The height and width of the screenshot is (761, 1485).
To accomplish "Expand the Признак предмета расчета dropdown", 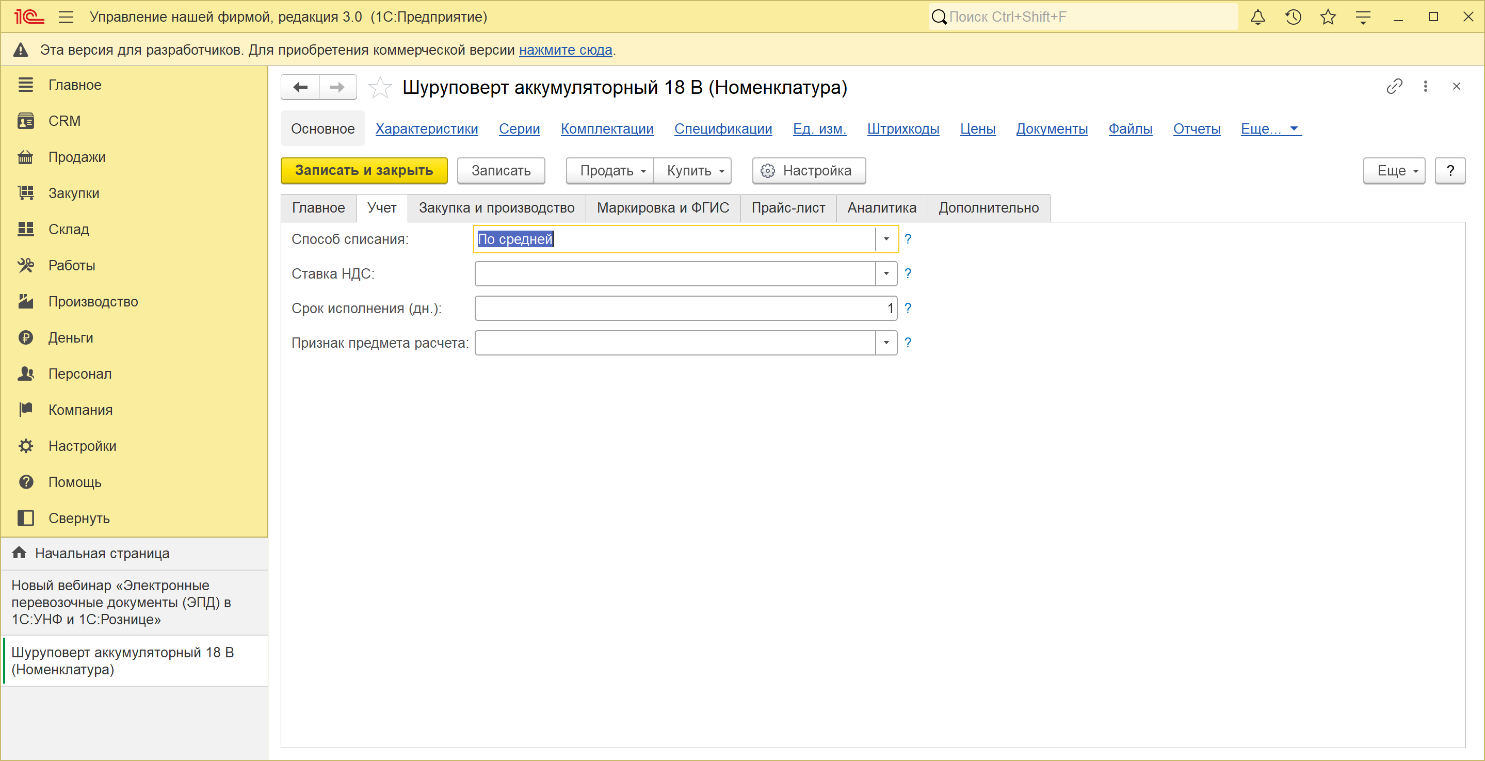I will [x=886, y=343].
